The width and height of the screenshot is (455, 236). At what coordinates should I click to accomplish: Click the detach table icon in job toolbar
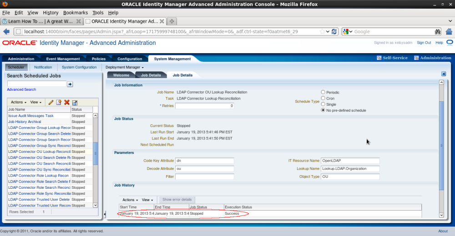pos(75,103)
